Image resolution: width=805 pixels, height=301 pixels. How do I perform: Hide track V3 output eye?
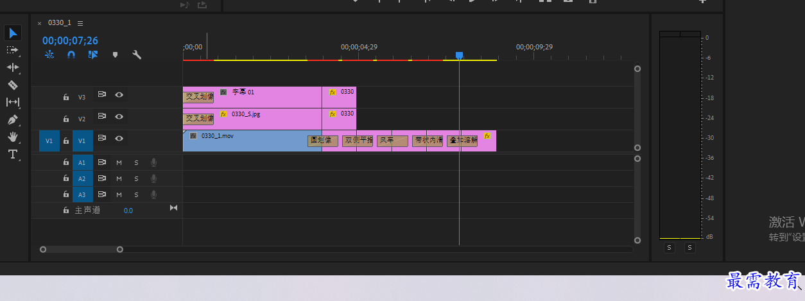[x=119, y=94]
